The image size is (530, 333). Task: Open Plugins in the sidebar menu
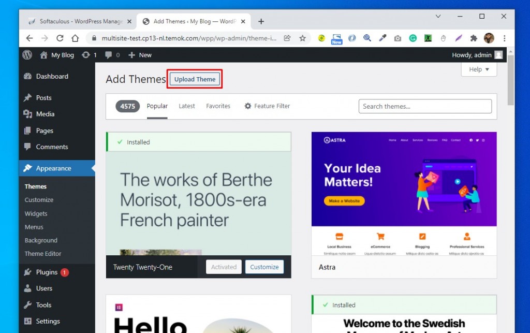coord(47,272)
